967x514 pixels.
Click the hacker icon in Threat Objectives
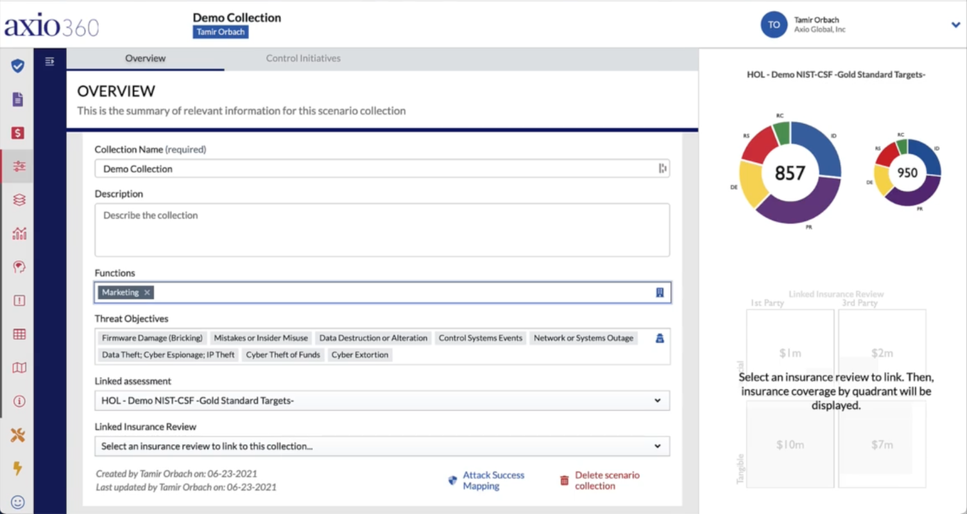[660, 338]
